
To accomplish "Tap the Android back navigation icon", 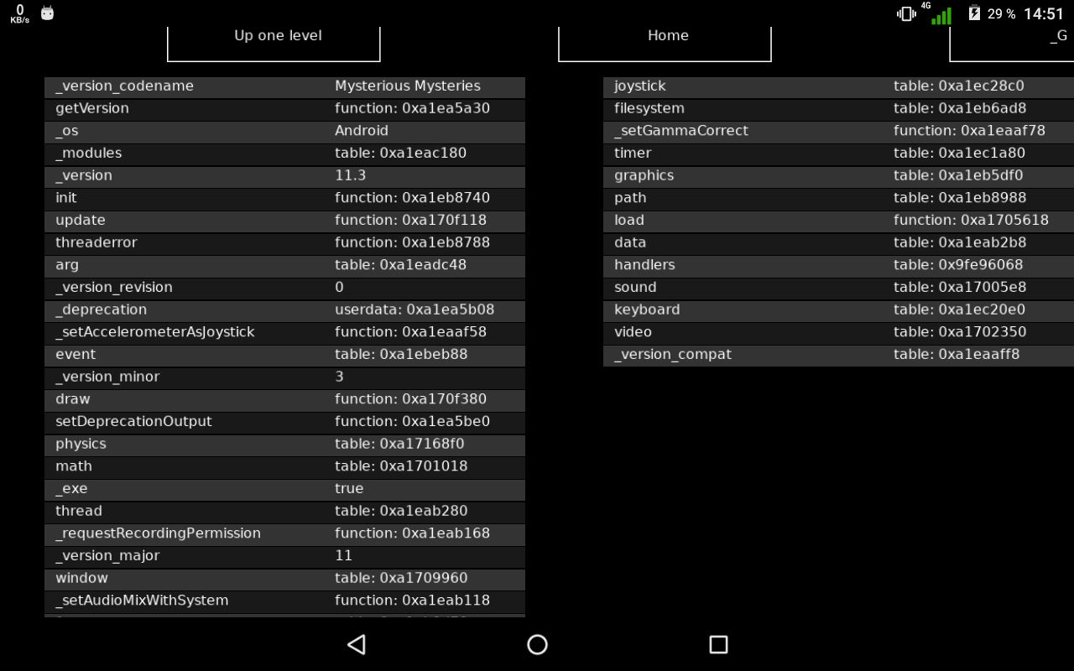I will tap(356, 644).
